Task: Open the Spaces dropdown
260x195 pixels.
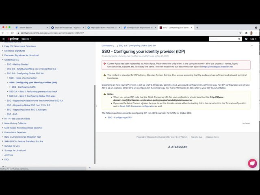Action: 26,39
